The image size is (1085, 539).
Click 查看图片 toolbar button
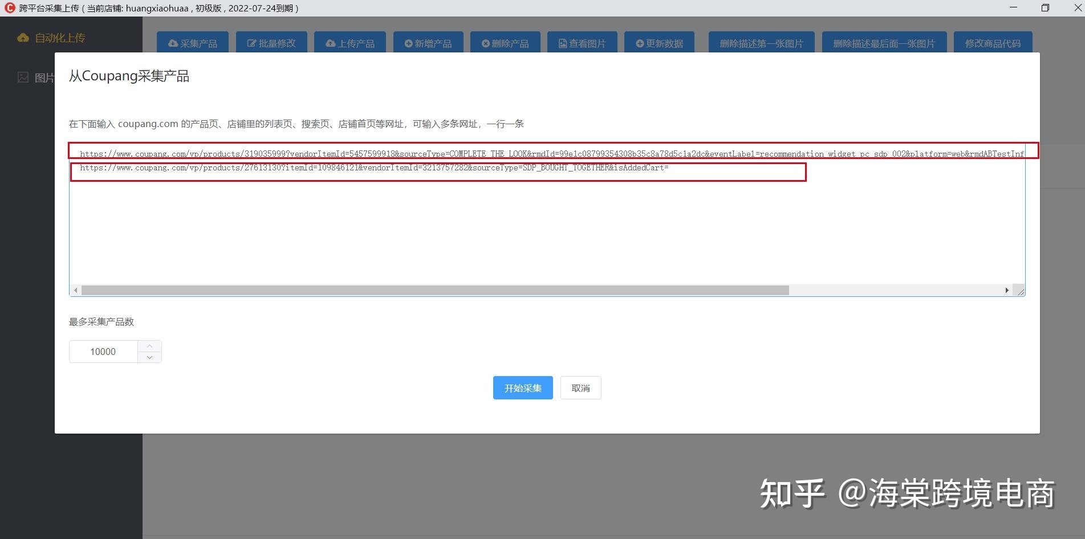[x=582, y=43]
